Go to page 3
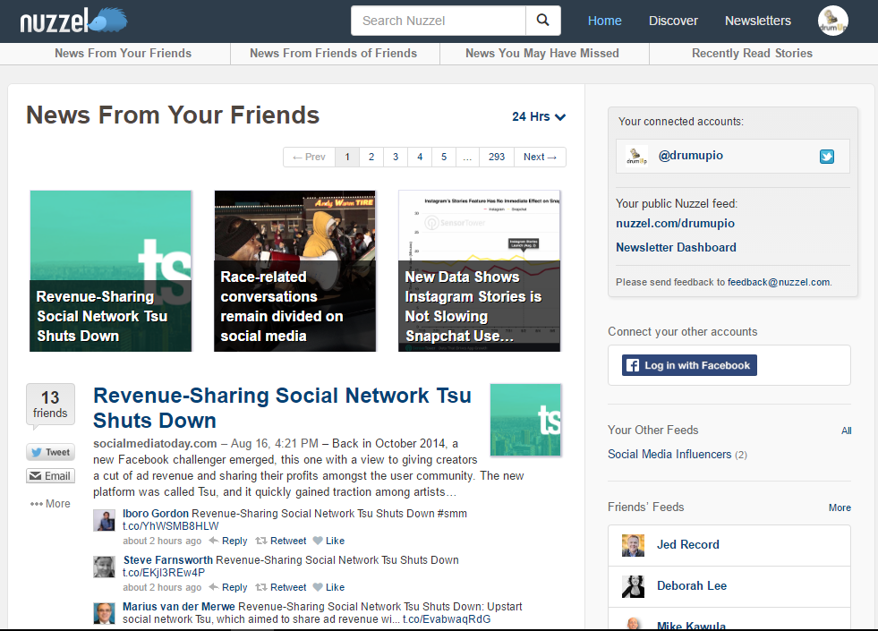The image size is (878, 631). 396,157
